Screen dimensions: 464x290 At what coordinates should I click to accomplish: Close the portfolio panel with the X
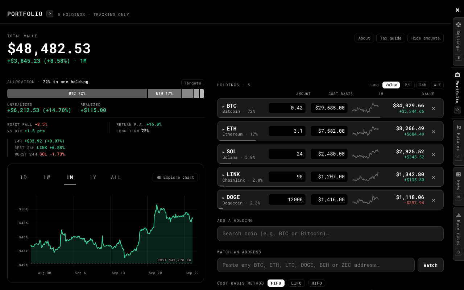[x=457, y=10]
